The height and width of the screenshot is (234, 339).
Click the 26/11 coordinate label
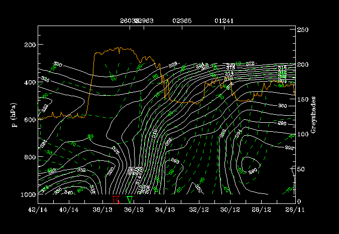292,209
